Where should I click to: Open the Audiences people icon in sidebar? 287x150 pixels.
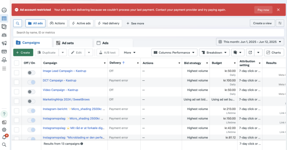[x=4, y=35]
